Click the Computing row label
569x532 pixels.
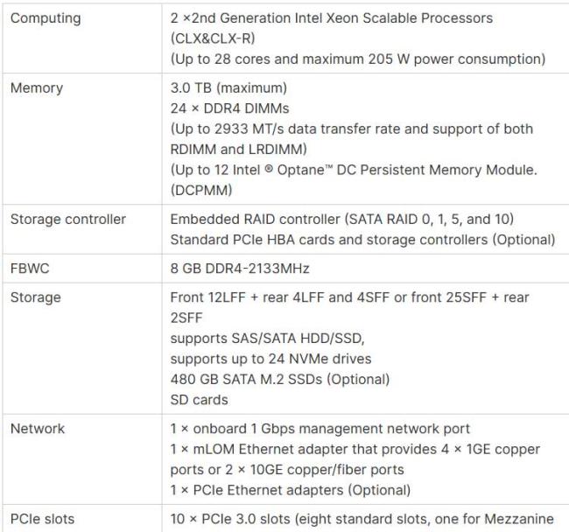[45, 18]
